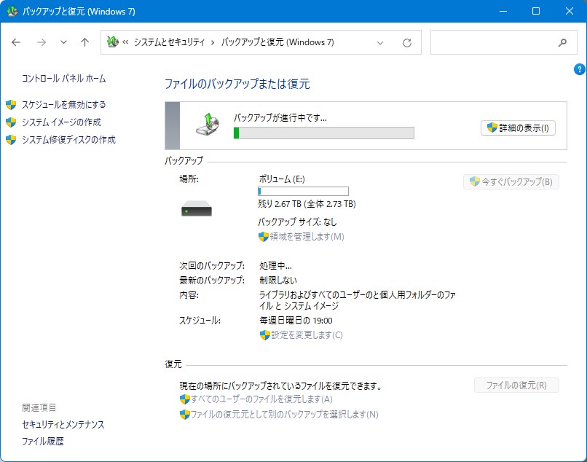The height and width of the screenshot is (462, 587).
Task: Open コントロール パネル ホーム link
Action: (x=63, y=78)
